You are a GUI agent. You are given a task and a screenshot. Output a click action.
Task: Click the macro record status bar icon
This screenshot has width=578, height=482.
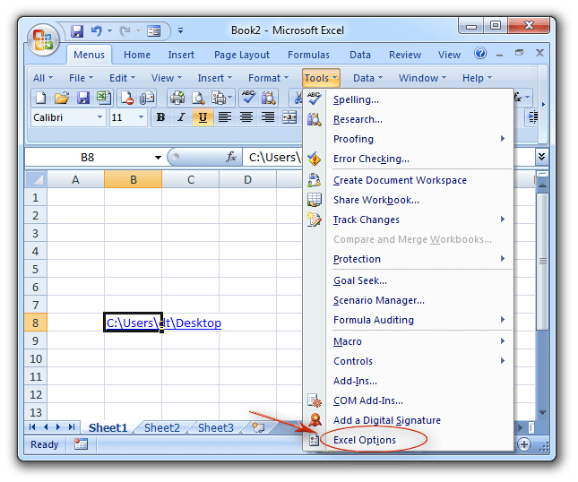tap(81, 444)
